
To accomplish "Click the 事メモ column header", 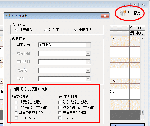I will 140,33.
